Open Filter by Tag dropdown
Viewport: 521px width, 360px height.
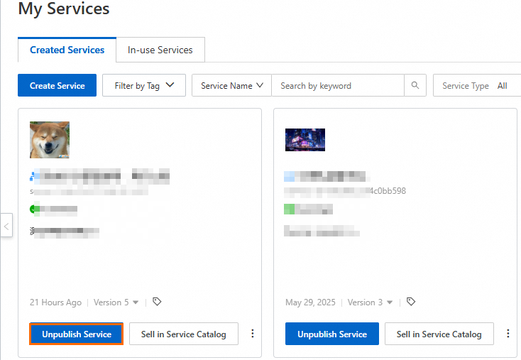(144, 86)
